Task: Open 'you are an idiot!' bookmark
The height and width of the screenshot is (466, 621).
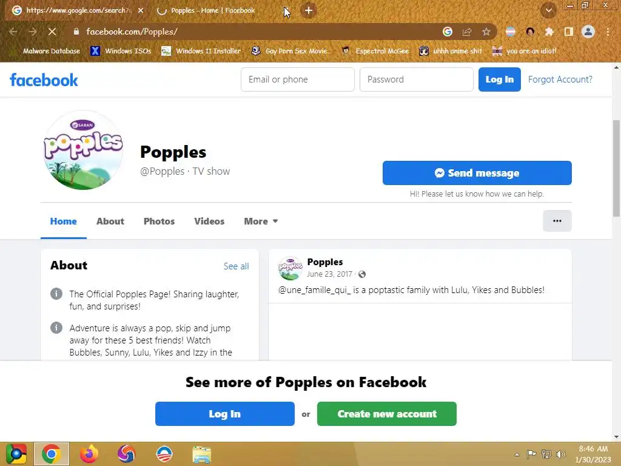Action: (524, 51)
